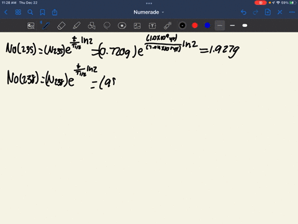Open the Numerade title dropdown
The width and height of the screenshot is (298, 224).
tap(148, 12)
